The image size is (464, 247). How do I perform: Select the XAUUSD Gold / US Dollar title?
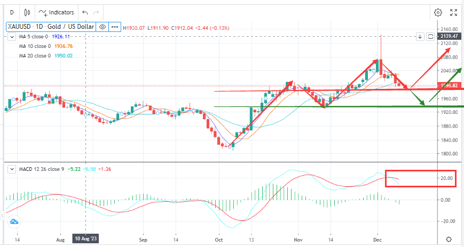50,27
